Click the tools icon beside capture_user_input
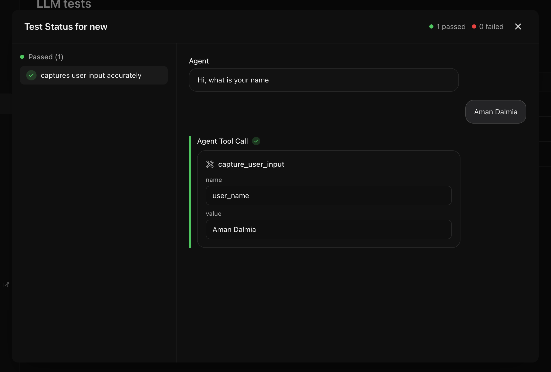This screenshot has height=372, width=551. click(210, 164)
